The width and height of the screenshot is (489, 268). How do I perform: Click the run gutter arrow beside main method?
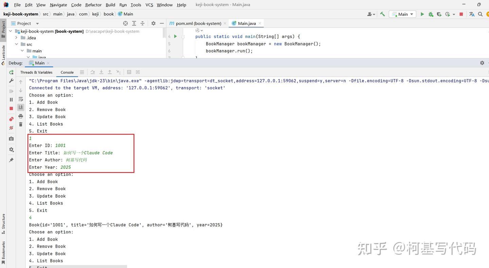[x=175, y=36]
